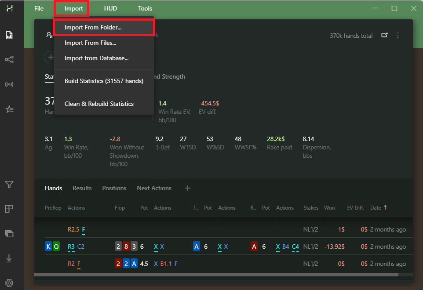
Task: Open the three-dot more options menu
Action: coord(398,35)
